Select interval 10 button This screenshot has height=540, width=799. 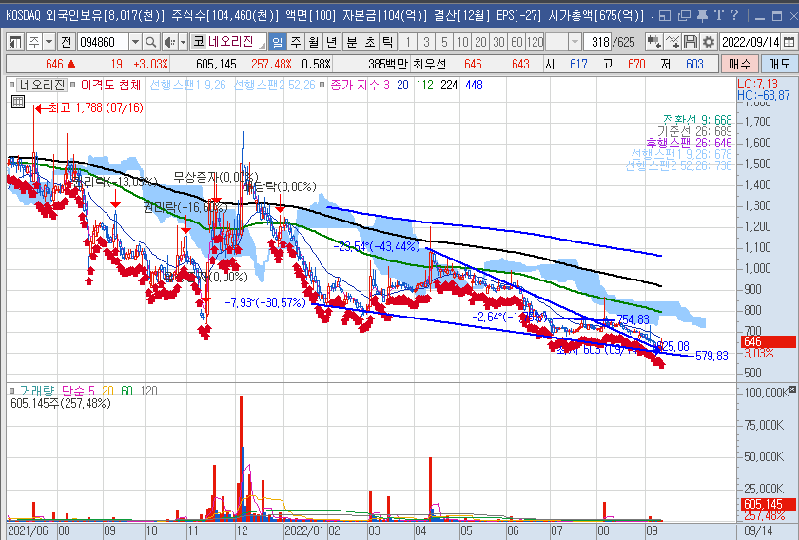click(462, 42)
